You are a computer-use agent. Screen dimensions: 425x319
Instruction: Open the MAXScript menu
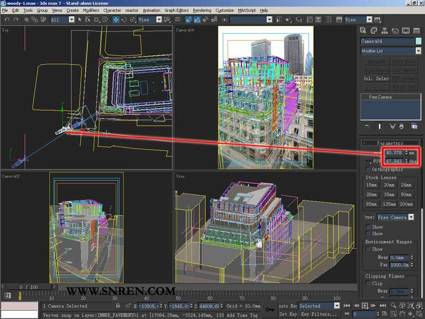click(246, 10)
